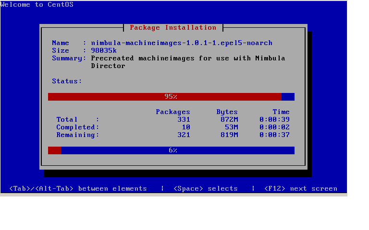
Task: Click the Size label
Action: pyautogui.click(x=61, y=51)
